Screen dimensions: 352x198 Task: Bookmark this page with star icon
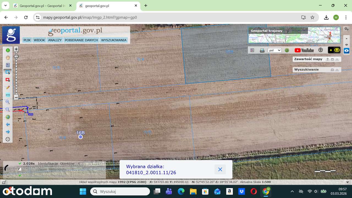pyautogui.click(x=312, y=17)
